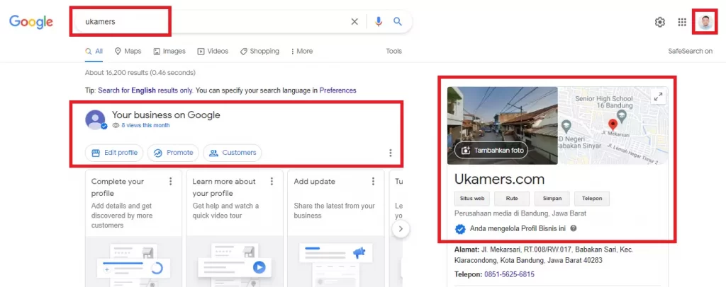Switch to the Shopping tab
The width and height of the screenshot is (726, 287).
point(259,51)
